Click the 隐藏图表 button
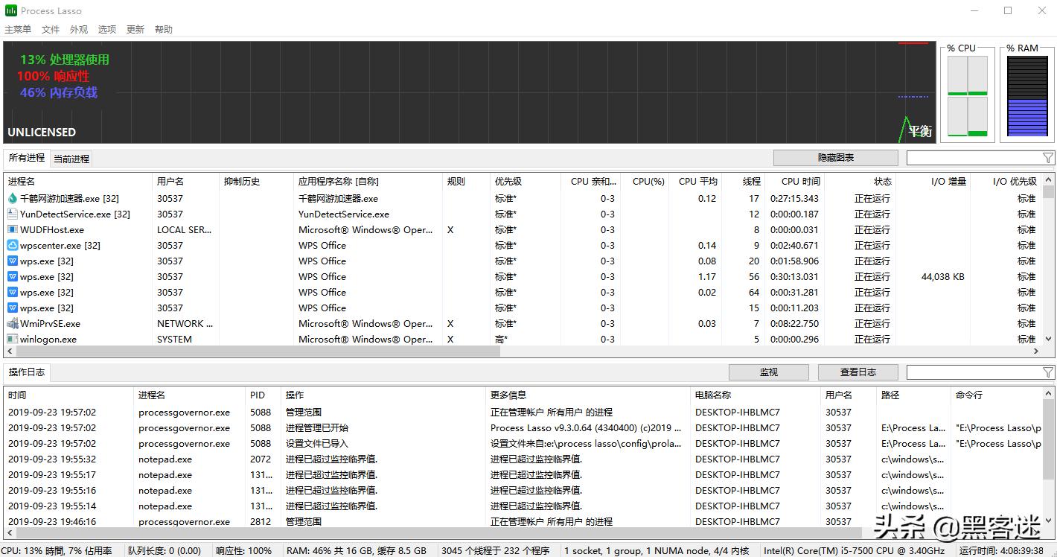1057x557 pixels. [835, 157]
